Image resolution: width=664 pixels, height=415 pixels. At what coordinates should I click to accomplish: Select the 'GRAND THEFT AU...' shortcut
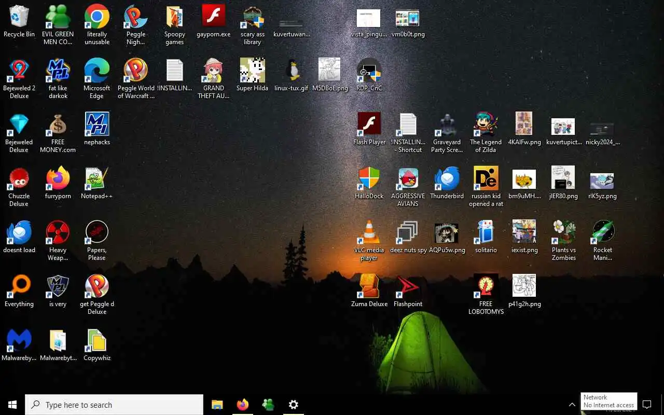[214, 79]
